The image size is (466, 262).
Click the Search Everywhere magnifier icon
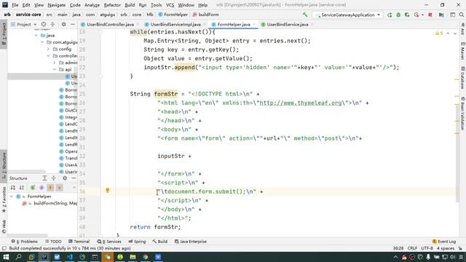[461, 15]
